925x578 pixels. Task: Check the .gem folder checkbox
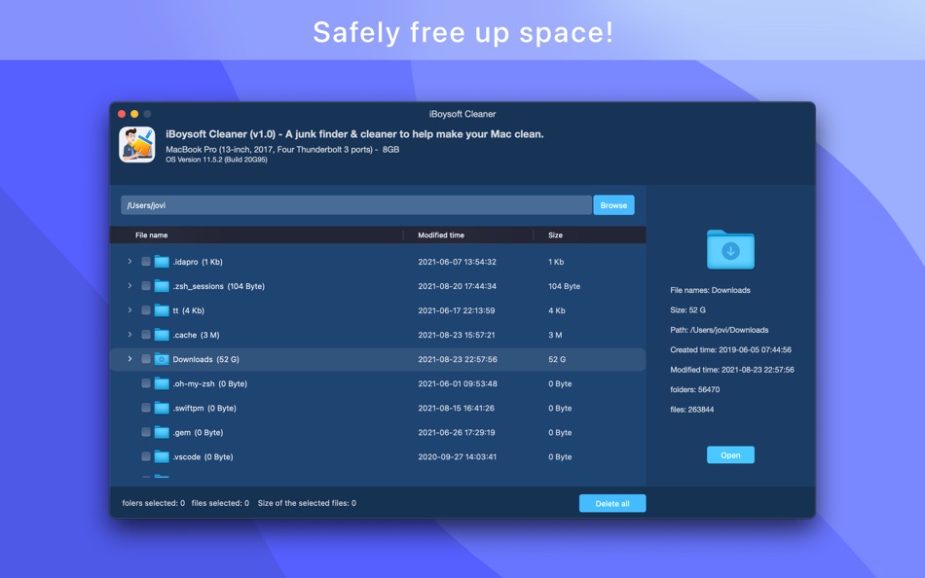pyautogui.click(x=146, y=432)
